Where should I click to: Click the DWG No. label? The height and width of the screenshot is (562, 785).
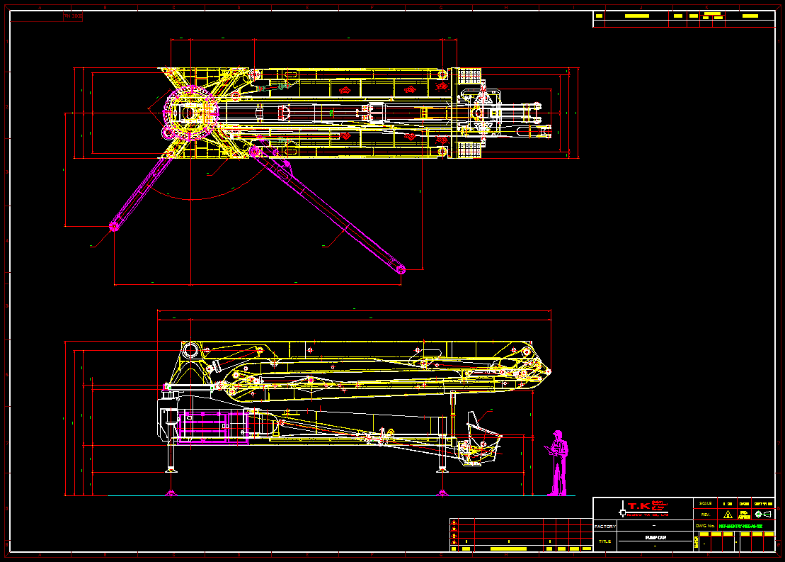(705, 527)
